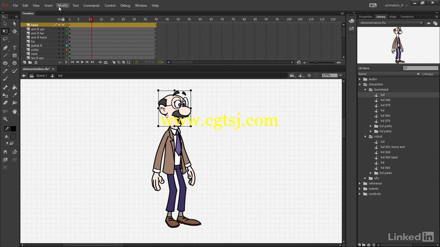Select the Oval tool

(x=5, y=63)
